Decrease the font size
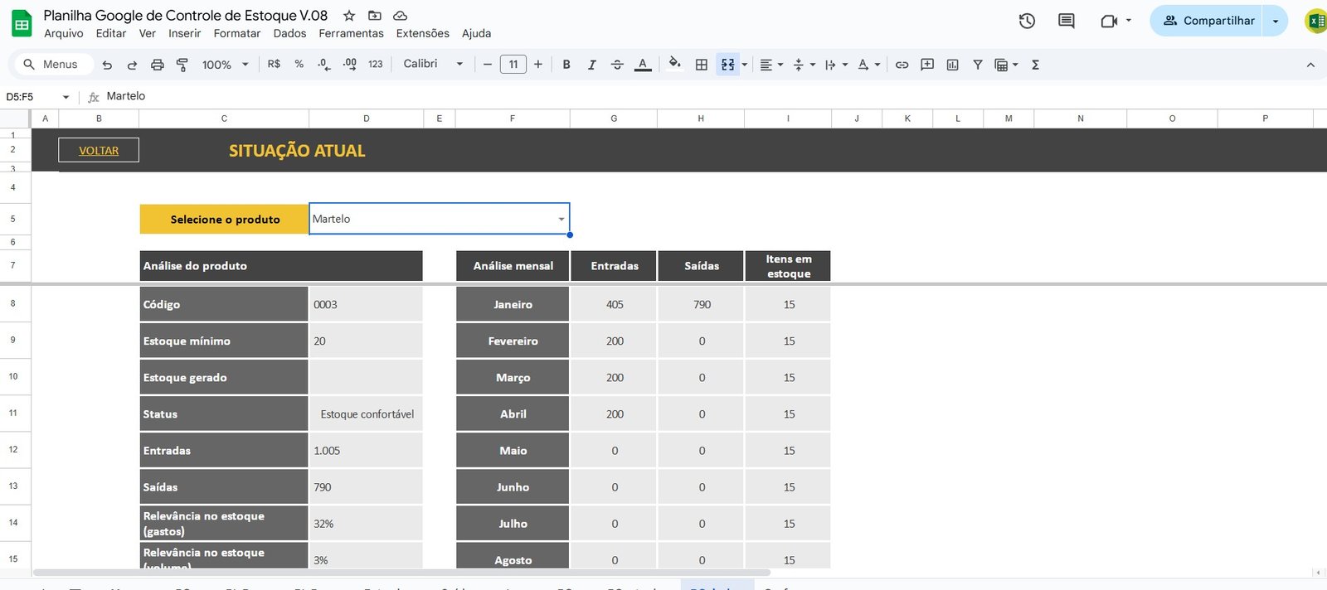 488,65
